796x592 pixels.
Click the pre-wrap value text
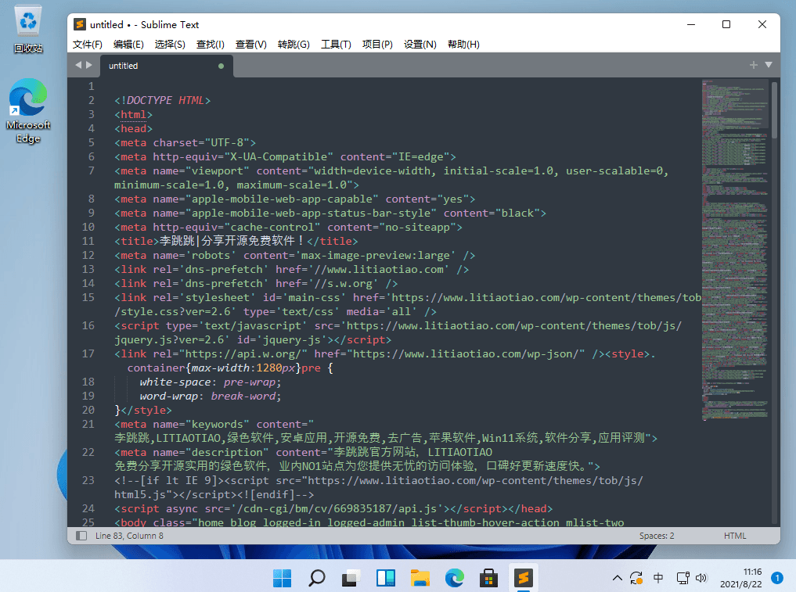click(249, 382)
